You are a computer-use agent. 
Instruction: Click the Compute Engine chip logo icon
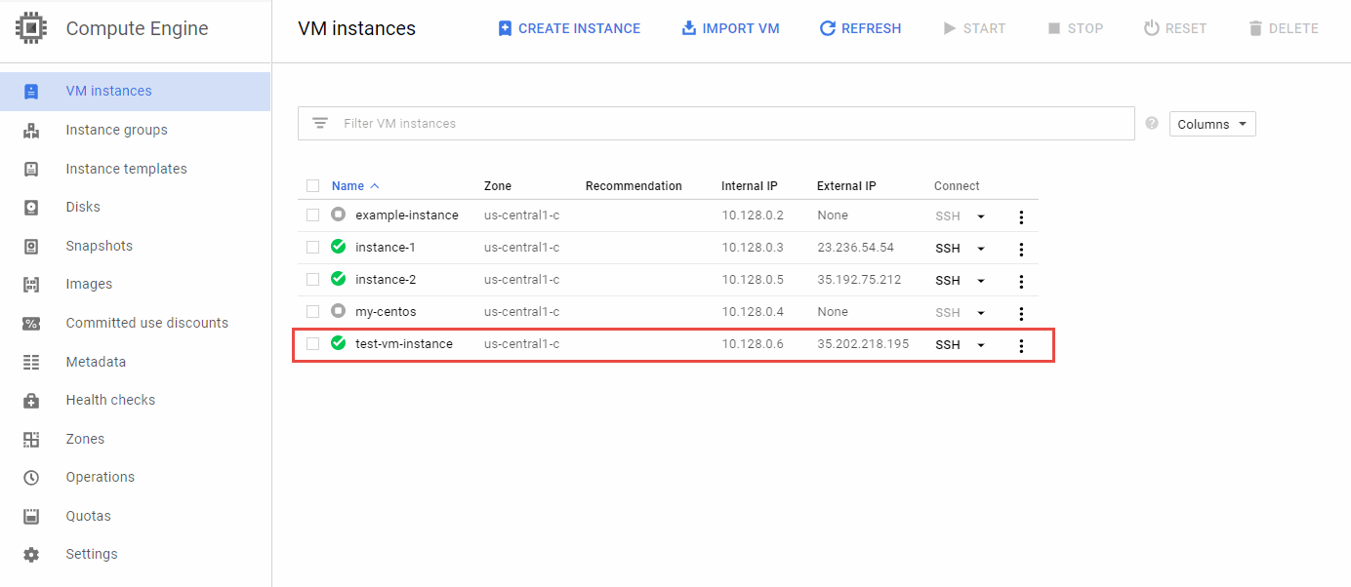tap(31, 28)
